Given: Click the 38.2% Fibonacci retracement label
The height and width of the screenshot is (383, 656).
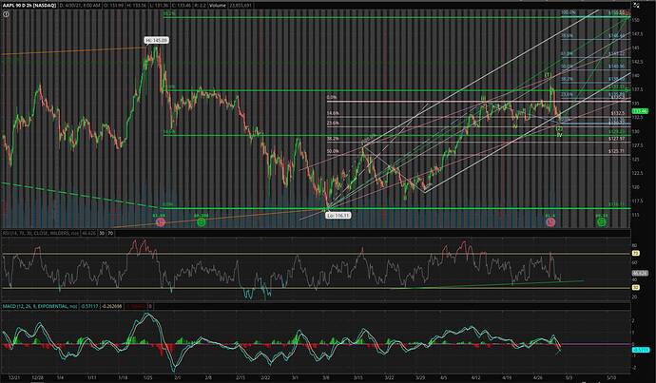Looking at the screenshot, I should 333,138.
